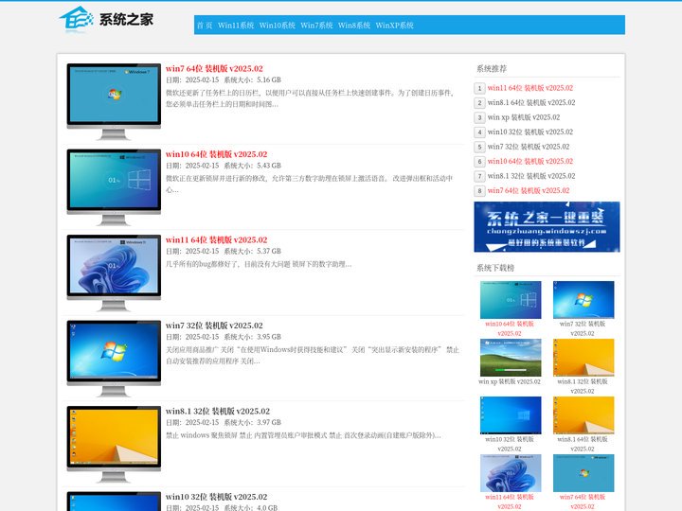Select recommendation 6: win10 64位 装机版
682x511 pixels.
[530, 161]
